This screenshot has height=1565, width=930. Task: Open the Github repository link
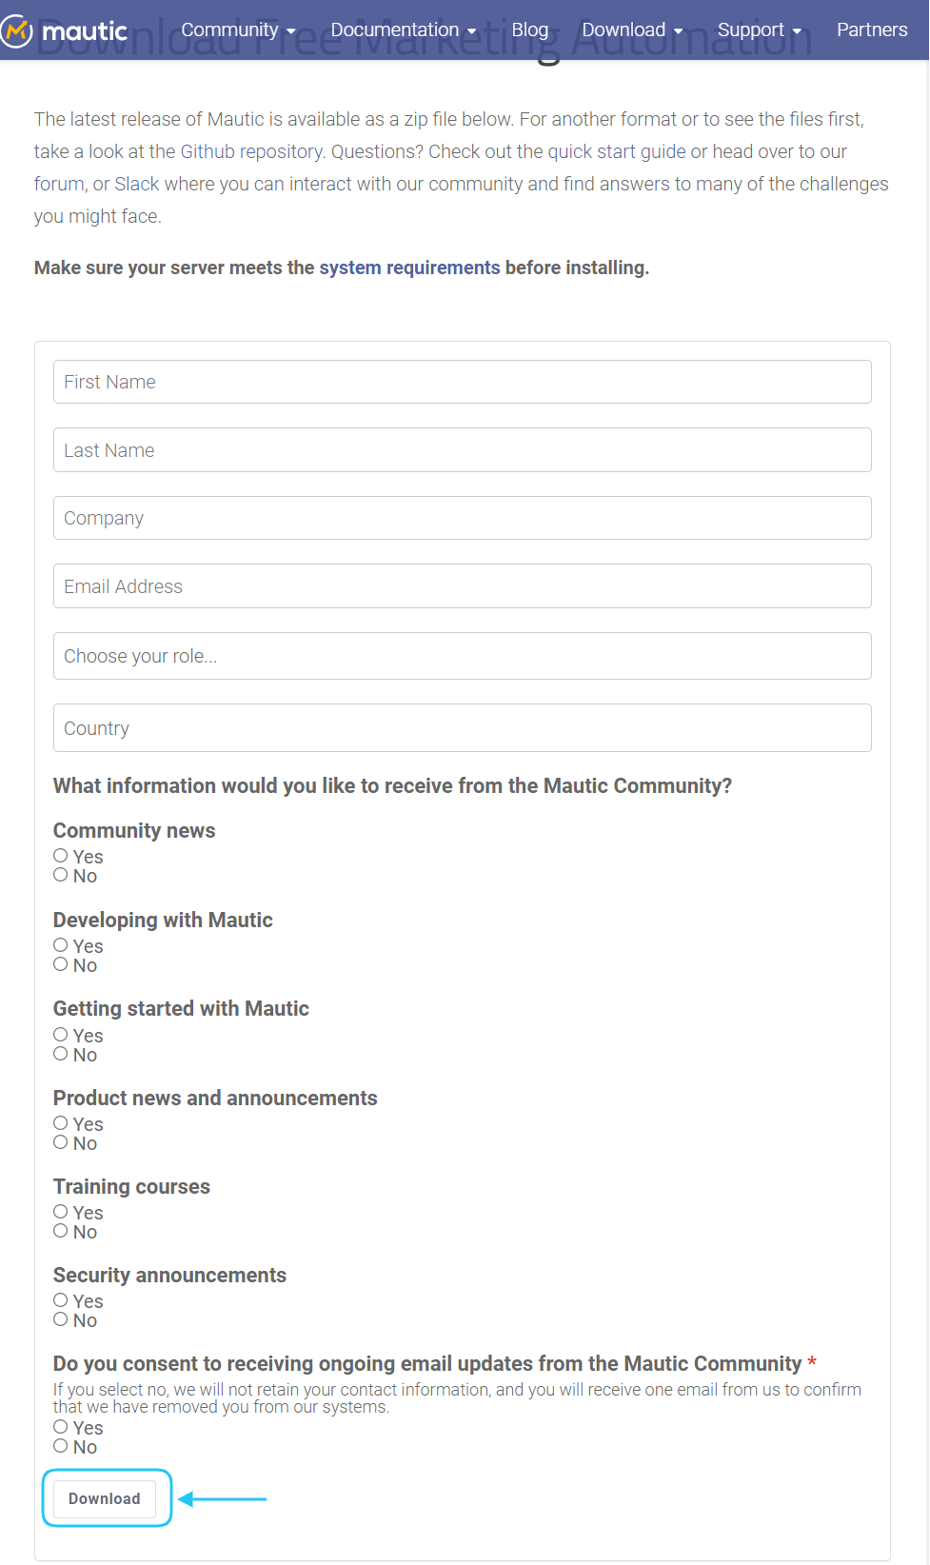click(x=249, y=151)
